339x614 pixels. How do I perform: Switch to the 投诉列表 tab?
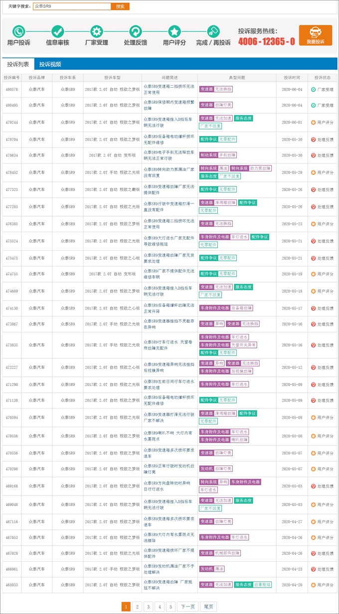click(18, 64)
